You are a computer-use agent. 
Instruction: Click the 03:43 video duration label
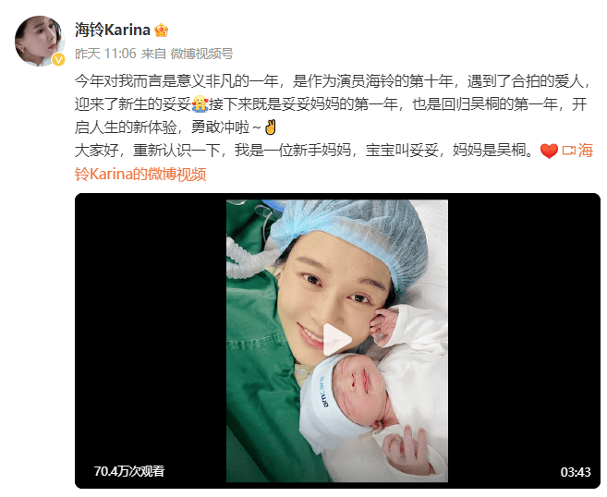tap(576, 472)
